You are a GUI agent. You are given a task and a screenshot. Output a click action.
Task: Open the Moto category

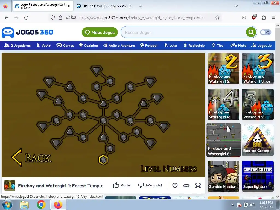[x=238, y=46]
